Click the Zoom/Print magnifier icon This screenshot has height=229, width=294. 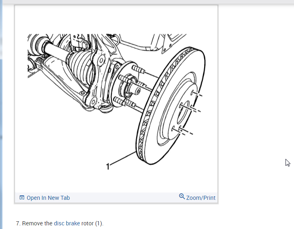(182, 197)
